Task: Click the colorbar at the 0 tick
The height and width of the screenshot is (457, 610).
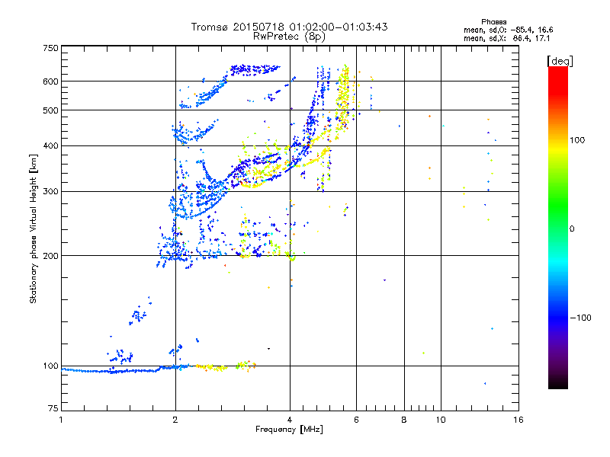Action: pyautogui.click(x=558, y=228)
